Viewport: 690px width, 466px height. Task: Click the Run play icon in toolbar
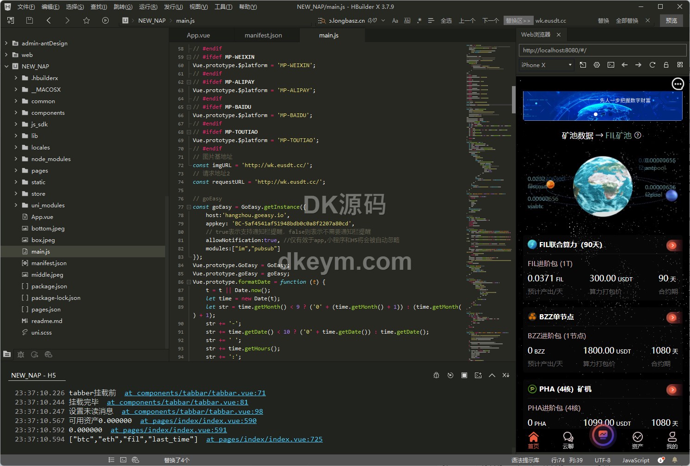[105, 20]
